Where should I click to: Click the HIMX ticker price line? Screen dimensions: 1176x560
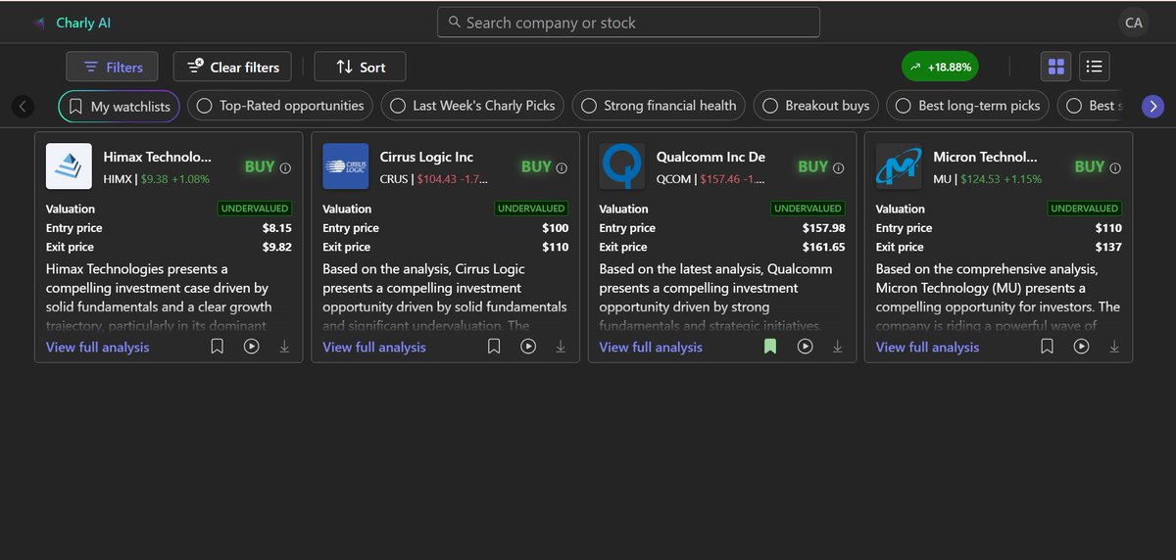(x=157, y=179)
